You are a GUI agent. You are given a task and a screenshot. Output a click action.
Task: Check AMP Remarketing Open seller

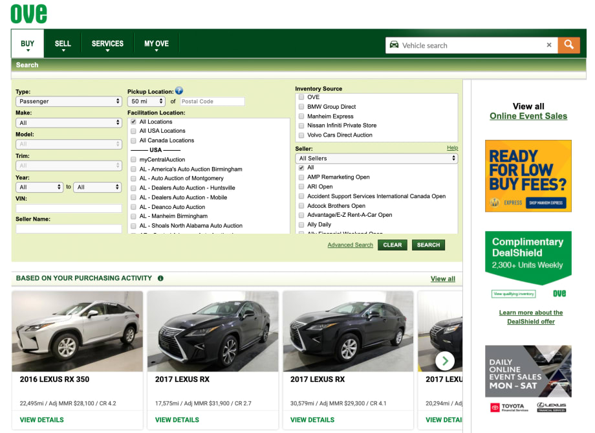[x=301, y=177]
